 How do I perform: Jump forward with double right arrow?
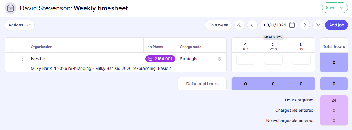[318, 25]
